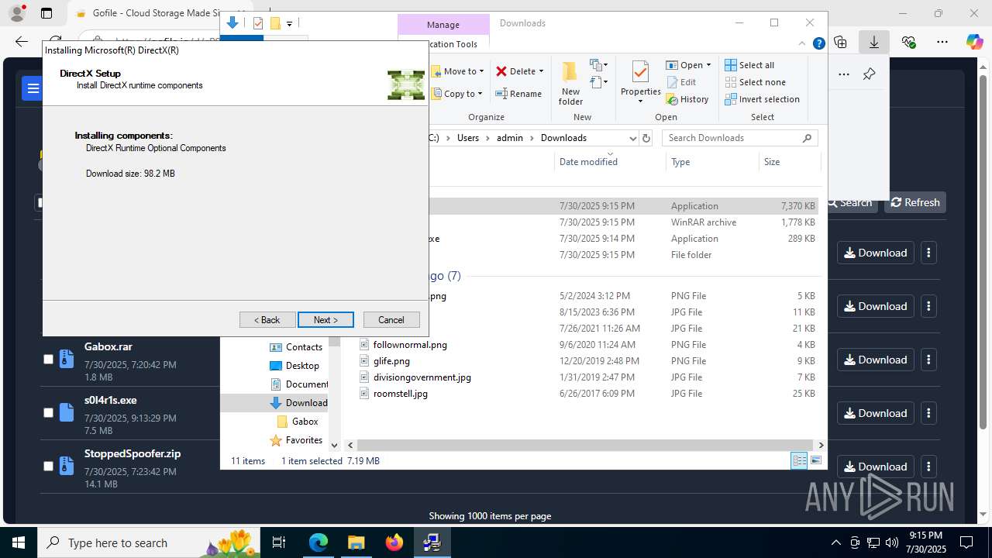Image resolution: width=992 pixels, height=558 pixels.
Task: Open the New item dropdown in ribbon
Action: pos(598,65)
